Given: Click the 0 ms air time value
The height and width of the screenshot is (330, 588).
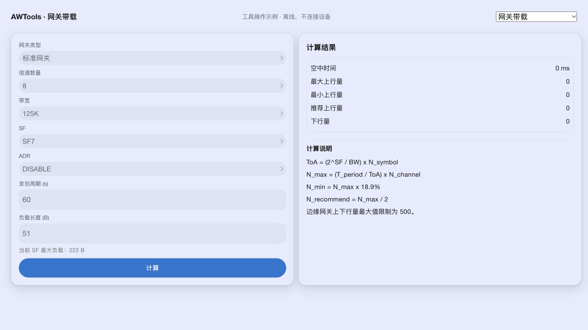Looking at the screenshot, I should click(562, 68).
